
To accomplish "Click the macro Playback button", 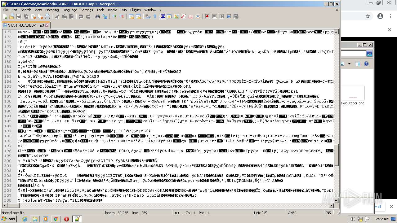I will point(221,16).
